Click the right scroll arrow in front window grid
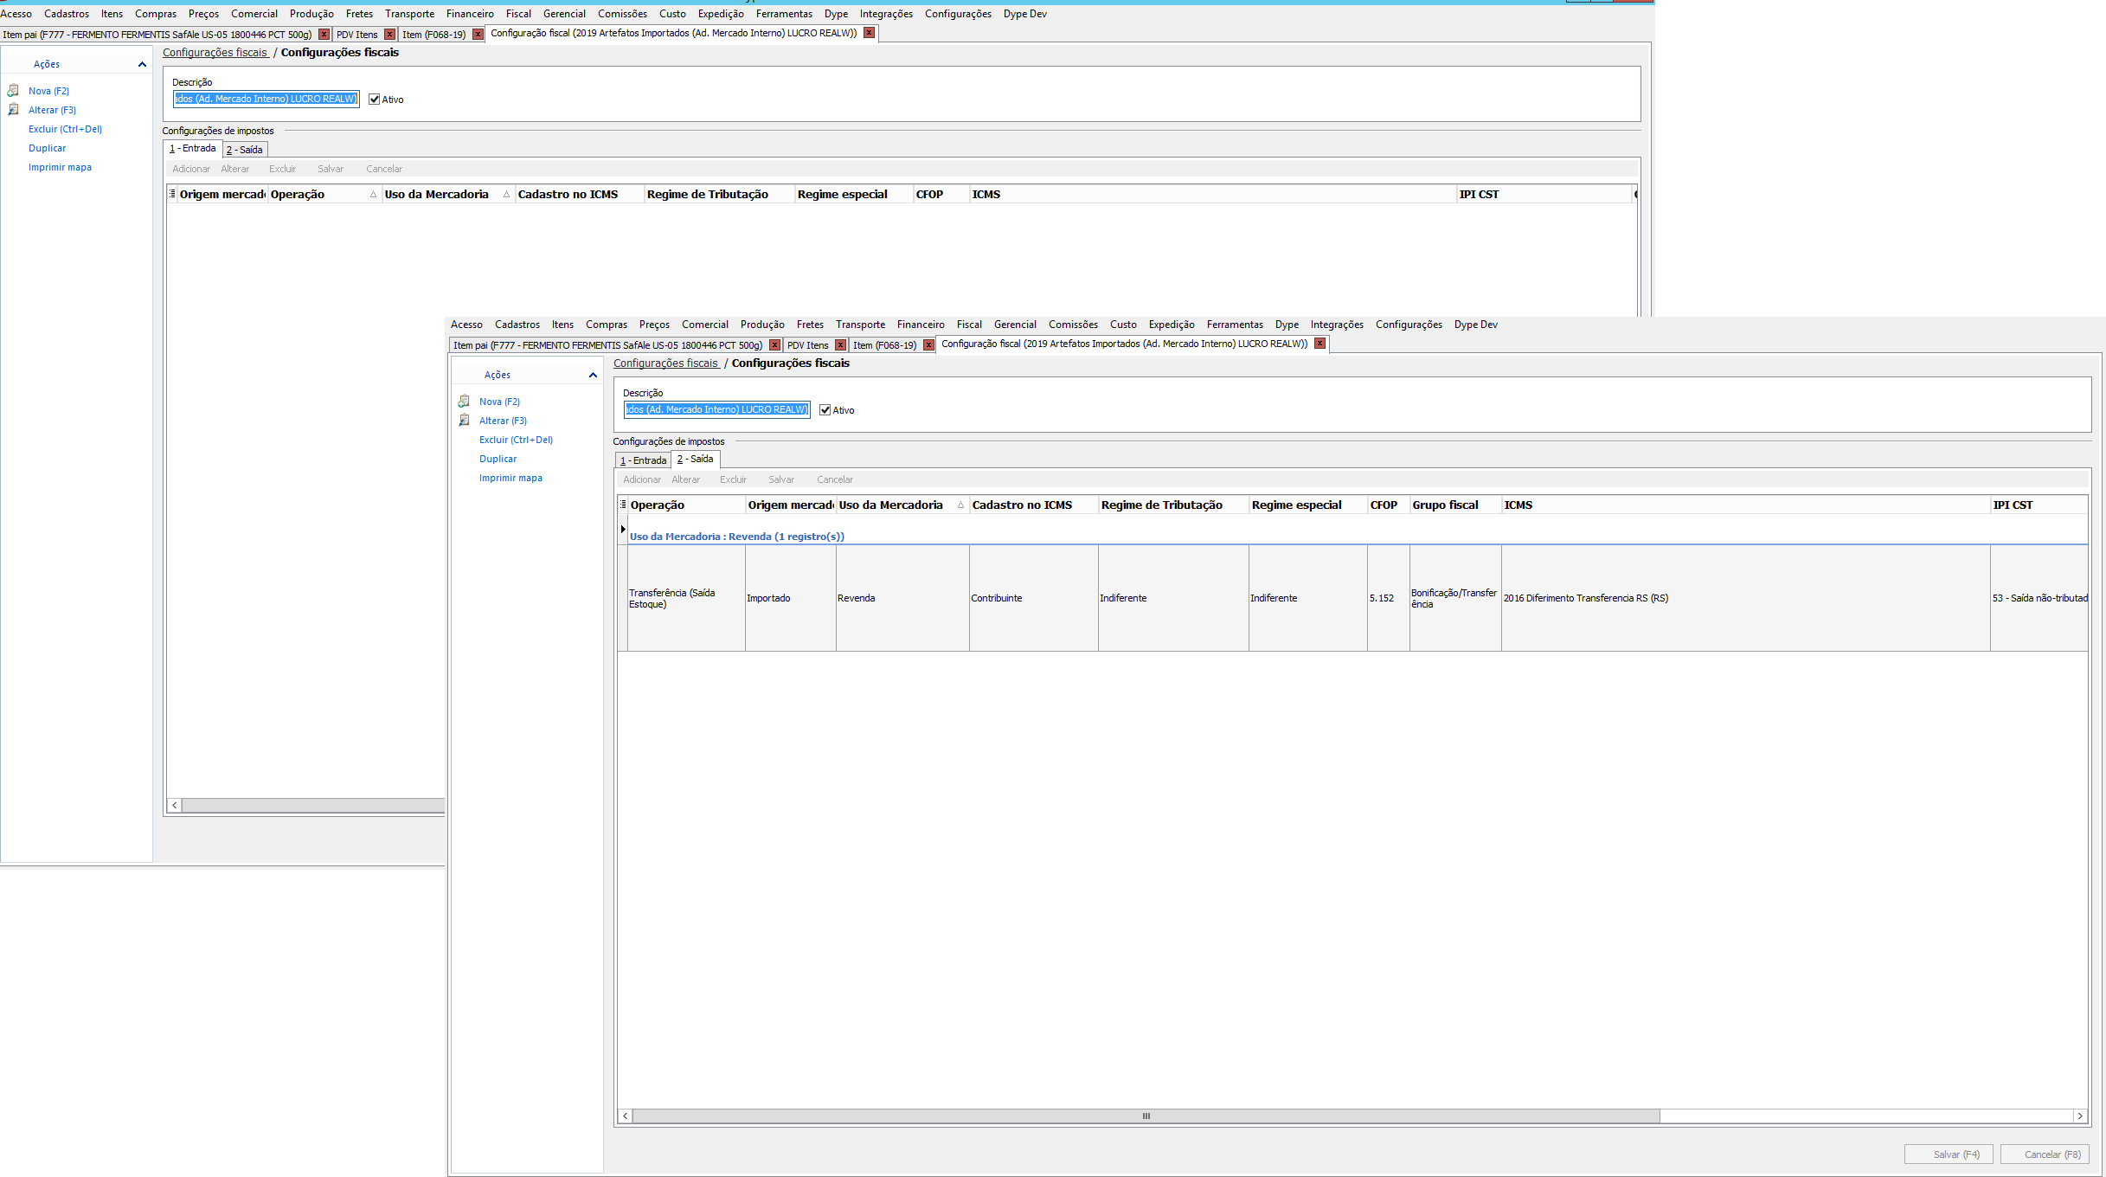The height and width of the screenshot is (1177, 2106). 2081,1116
